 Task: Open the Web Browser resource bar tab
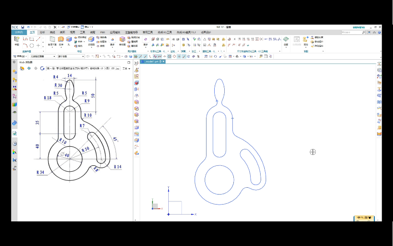coord(15,133)
